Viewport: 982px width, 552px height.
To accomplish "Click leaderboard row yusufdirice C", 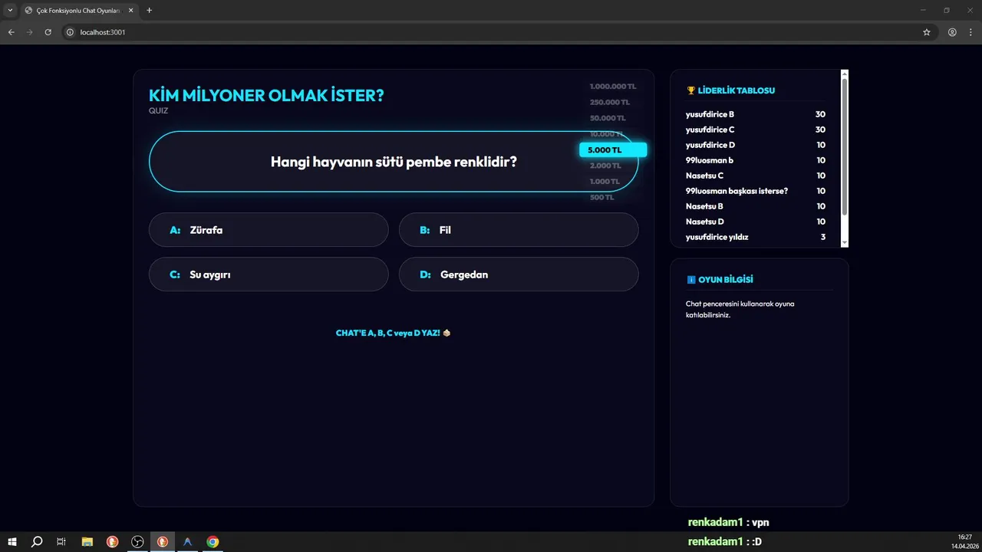I will coord(756,130).
